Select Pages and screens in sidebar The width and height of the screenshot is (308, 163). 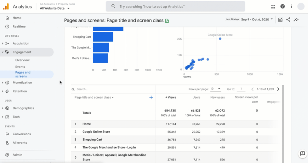[x=27, y=74]
